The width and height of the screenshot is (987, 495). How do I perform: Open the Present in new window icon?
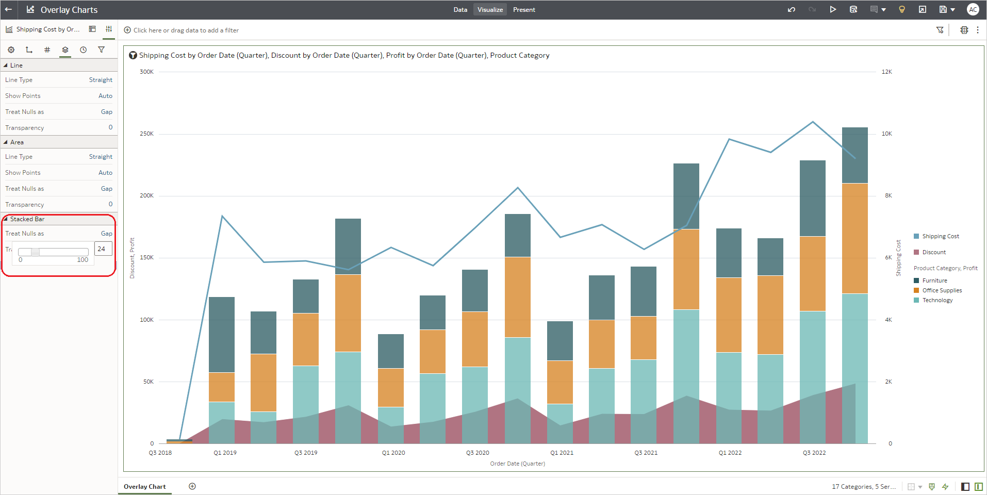(x=923, y=9)
